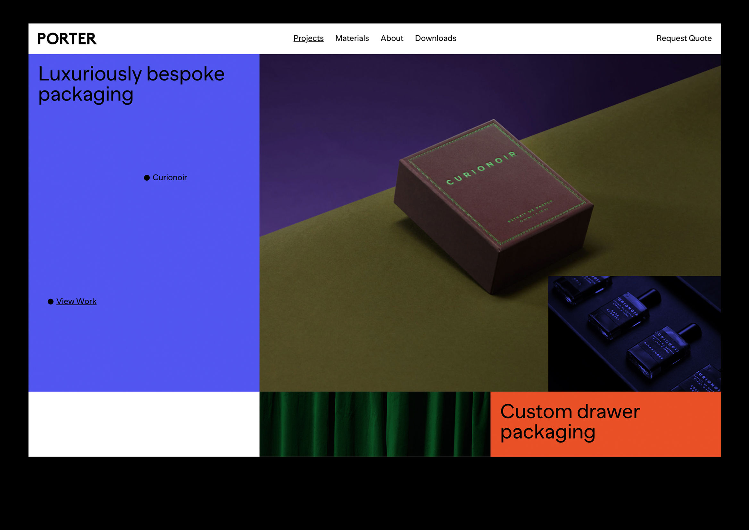Select the bullet marker next to Curionoir
Viewport: 749px width, 530px height.
(x=147, y=178)
